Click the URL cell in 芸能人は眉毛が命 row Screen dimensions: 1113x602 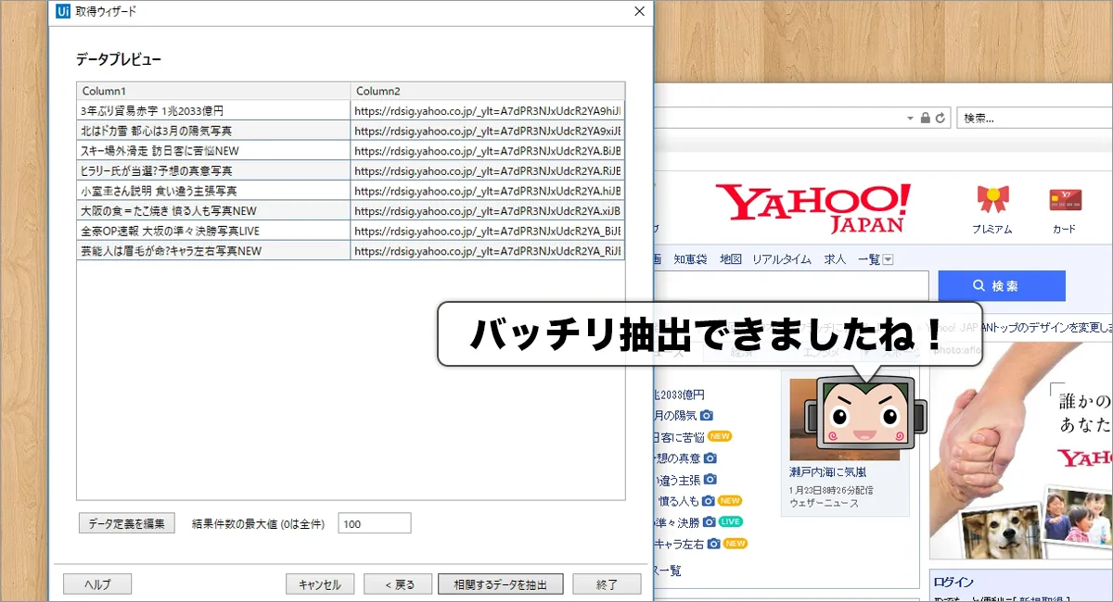point(488,251)
